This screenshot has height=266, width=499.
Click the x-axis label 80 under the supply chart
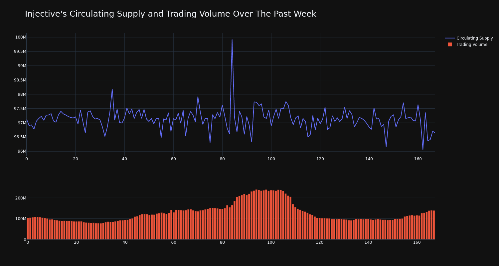tap(222, 159)
